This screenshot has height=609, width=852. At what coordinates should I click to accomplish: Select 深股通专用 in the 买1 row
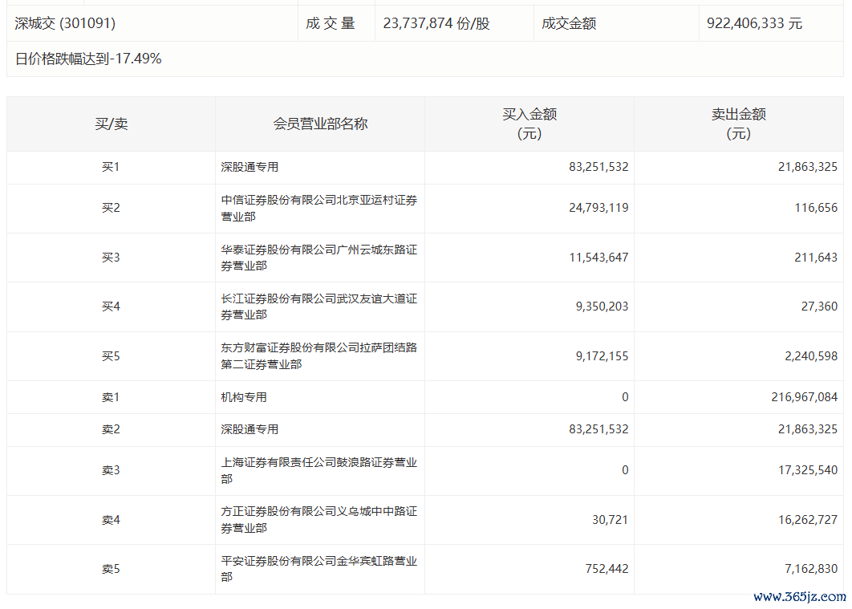click(x=250, y=168)
